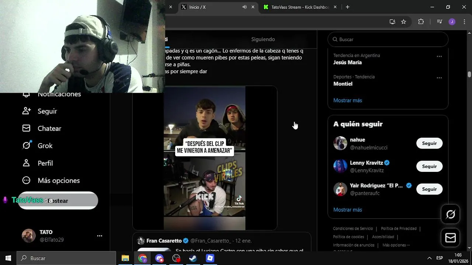472x265 pixels.
Task: Play the embedded TikTok clip video
Action: [x=204, y=158]
